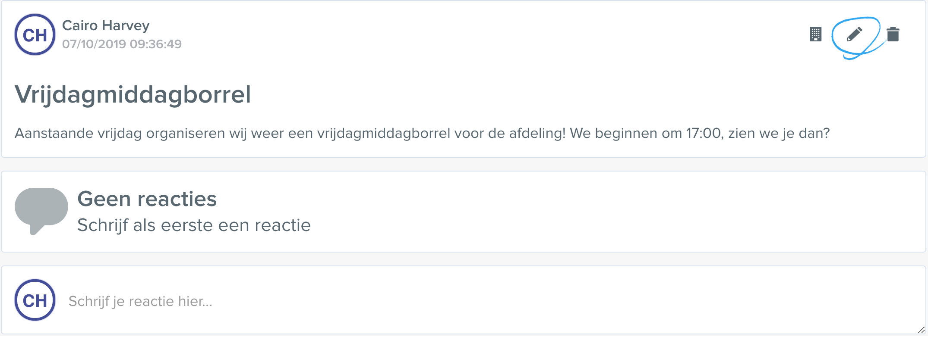The image size is (928, 337).
Task: Open the Vrijdagmiddagborrel post title
Action: pos(133,94)
